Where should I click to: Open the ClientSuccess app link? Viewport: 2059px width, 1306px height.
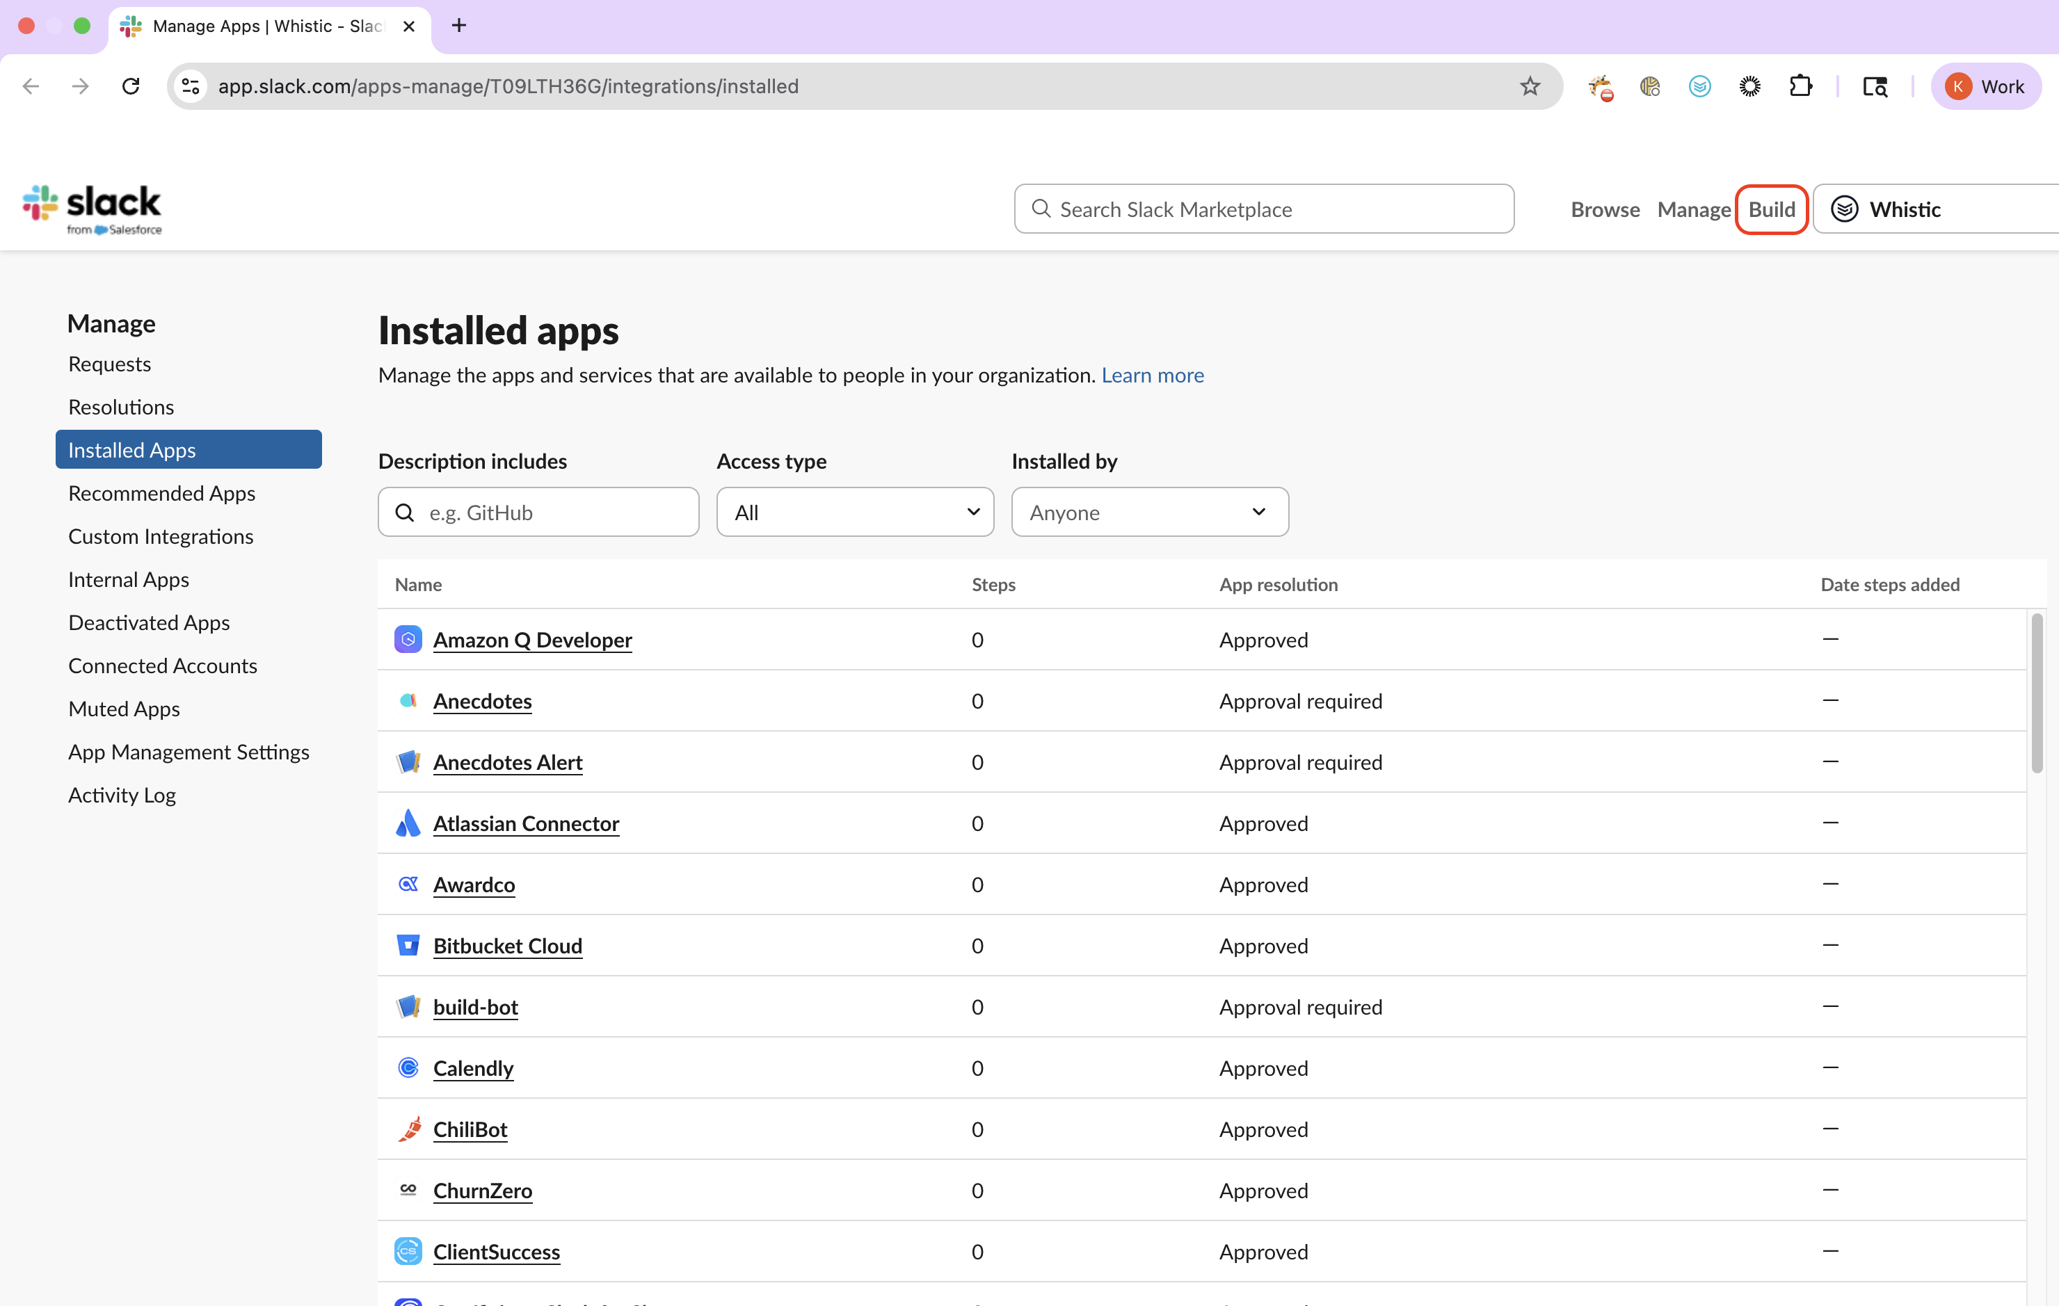pyautogui.click(x=497, y=1251)
